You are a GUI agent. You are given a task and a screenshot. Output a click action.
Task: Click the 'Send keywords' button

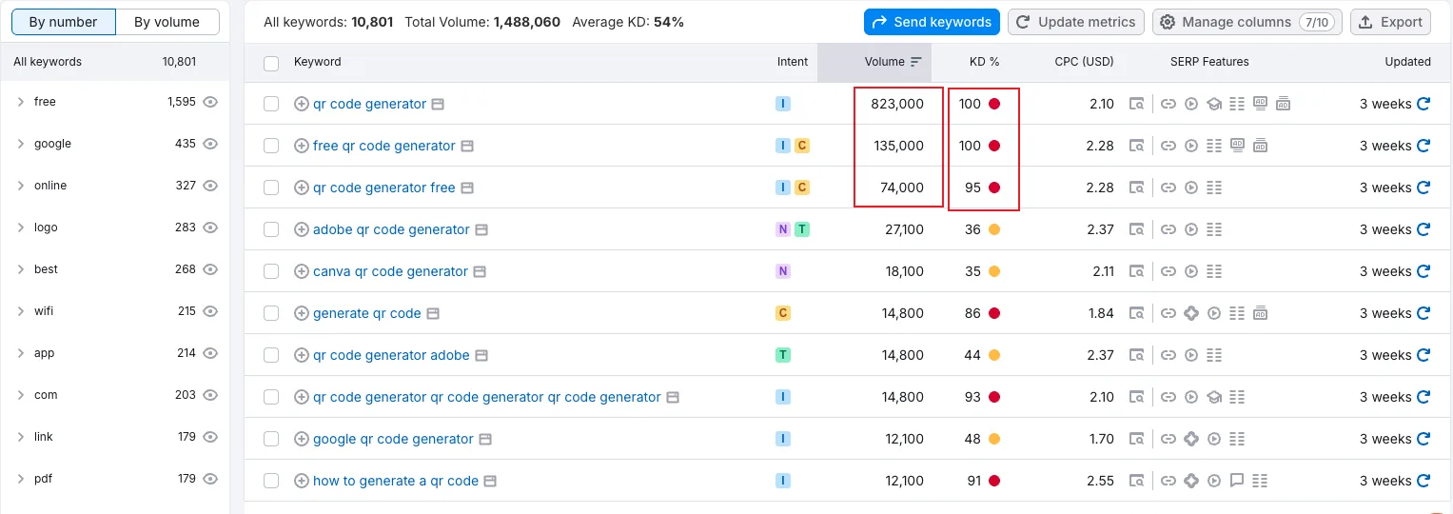pos(932,22)
